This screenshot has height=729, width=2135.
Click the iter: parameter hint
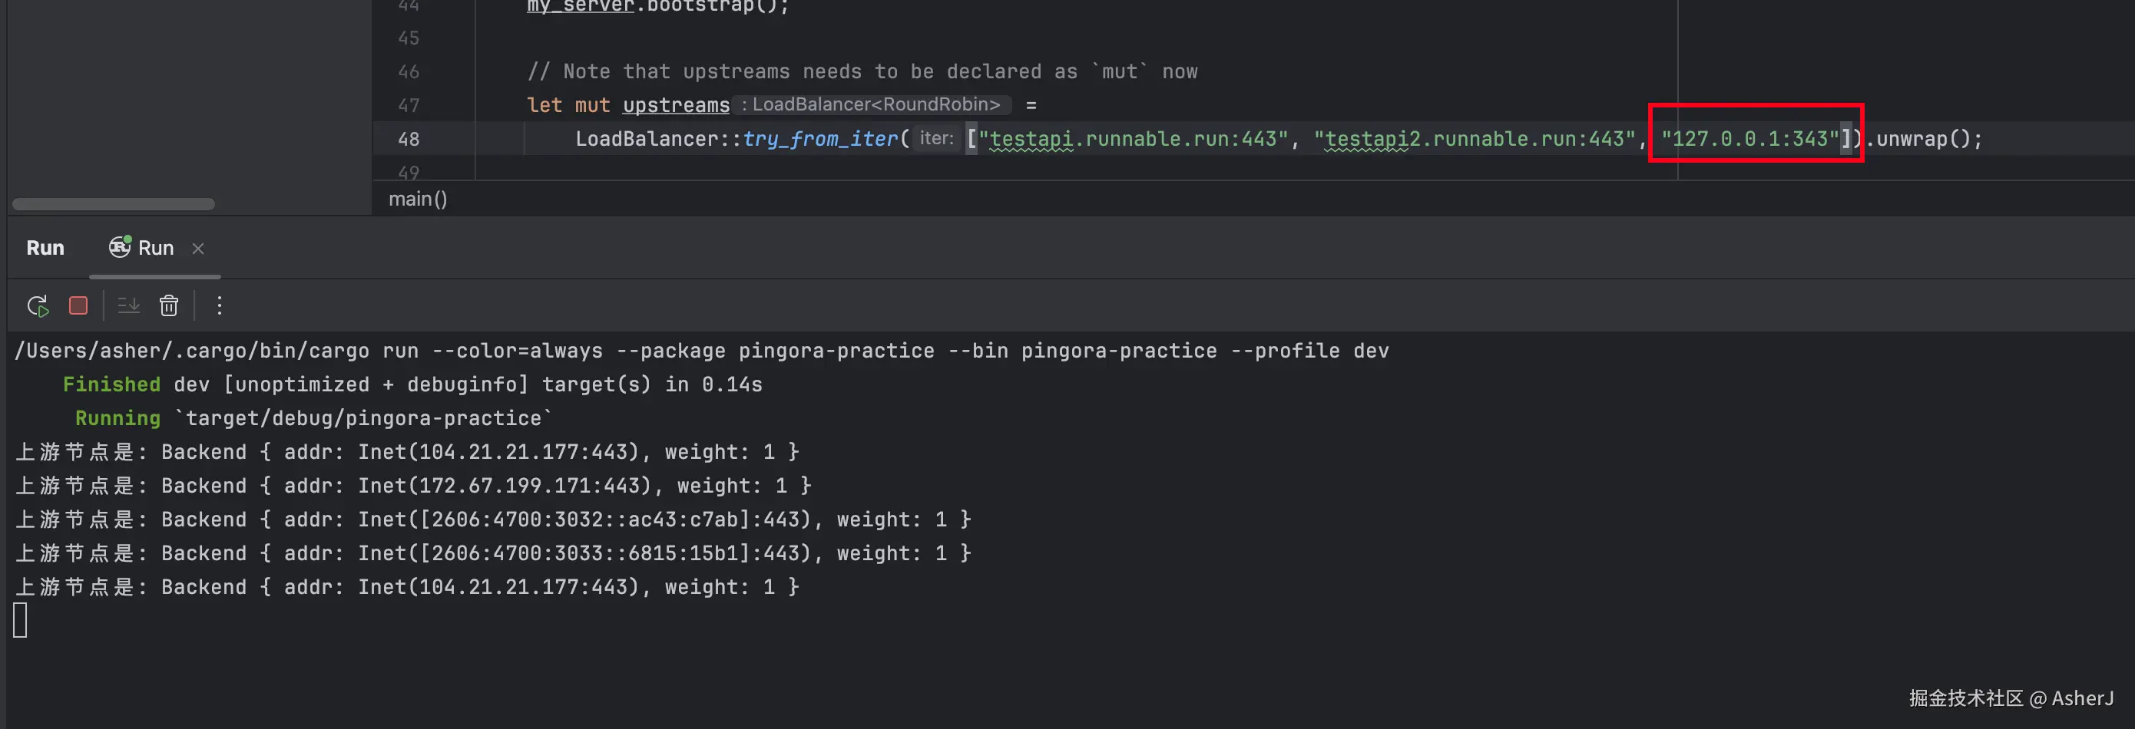pyautogui.click(x=936, y=138)
